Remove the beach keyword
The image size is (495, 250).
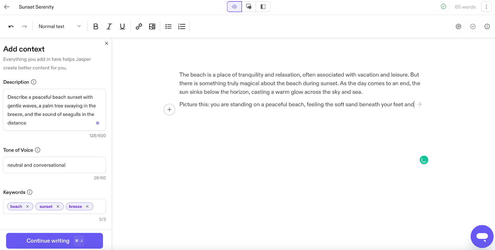28,206
